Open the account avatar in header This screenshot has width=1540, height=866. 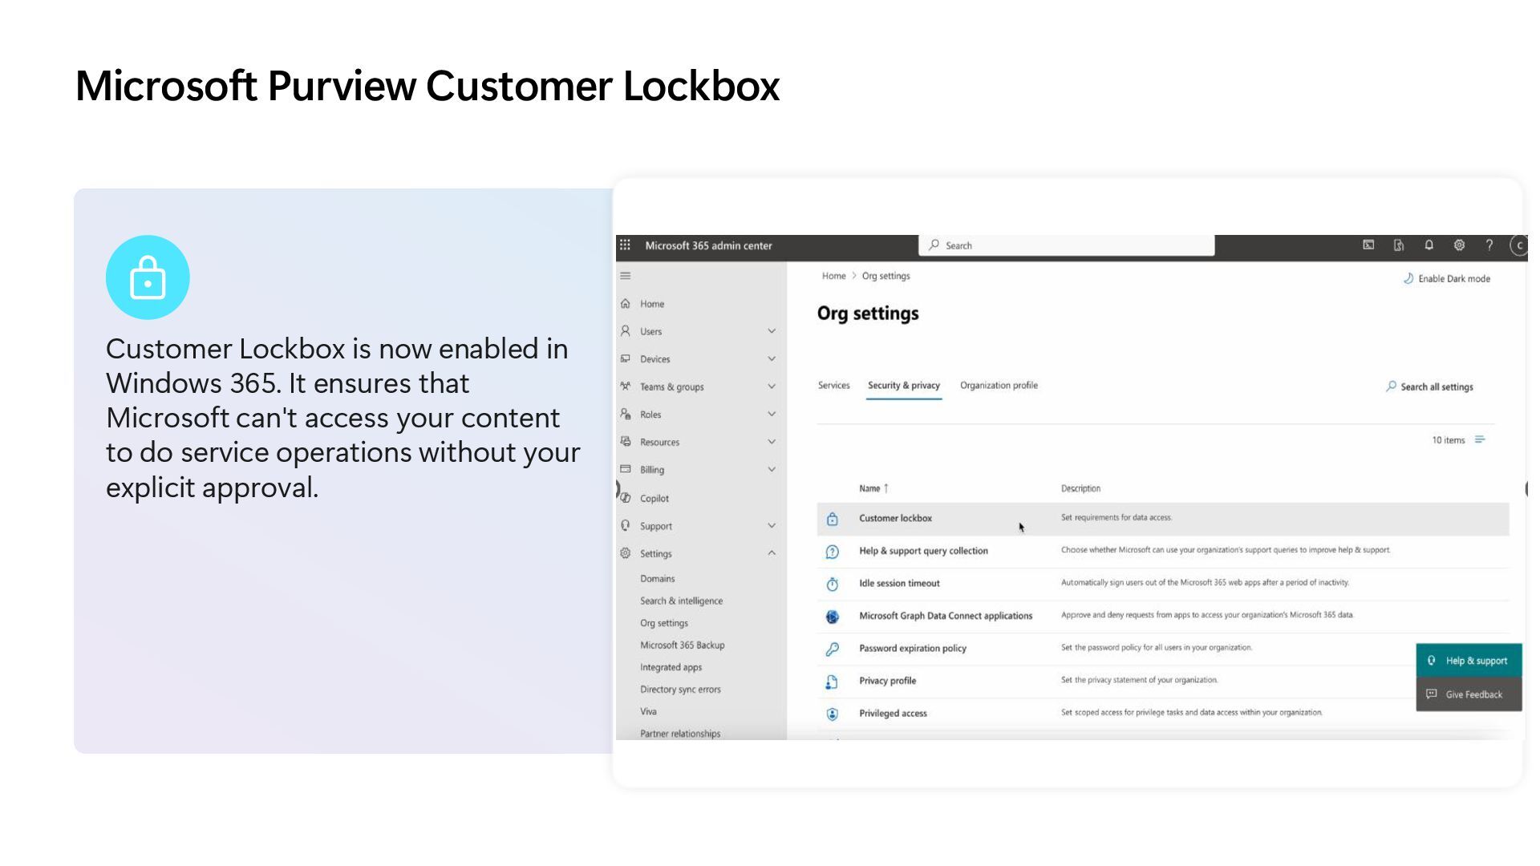pos(1518,245)
